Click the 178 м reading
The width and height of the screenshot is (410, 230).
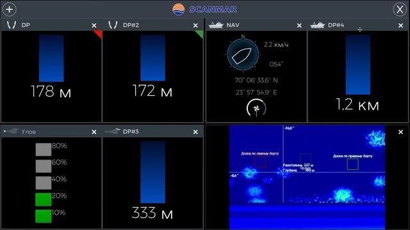pyautogui.click(x=51, y=91)
